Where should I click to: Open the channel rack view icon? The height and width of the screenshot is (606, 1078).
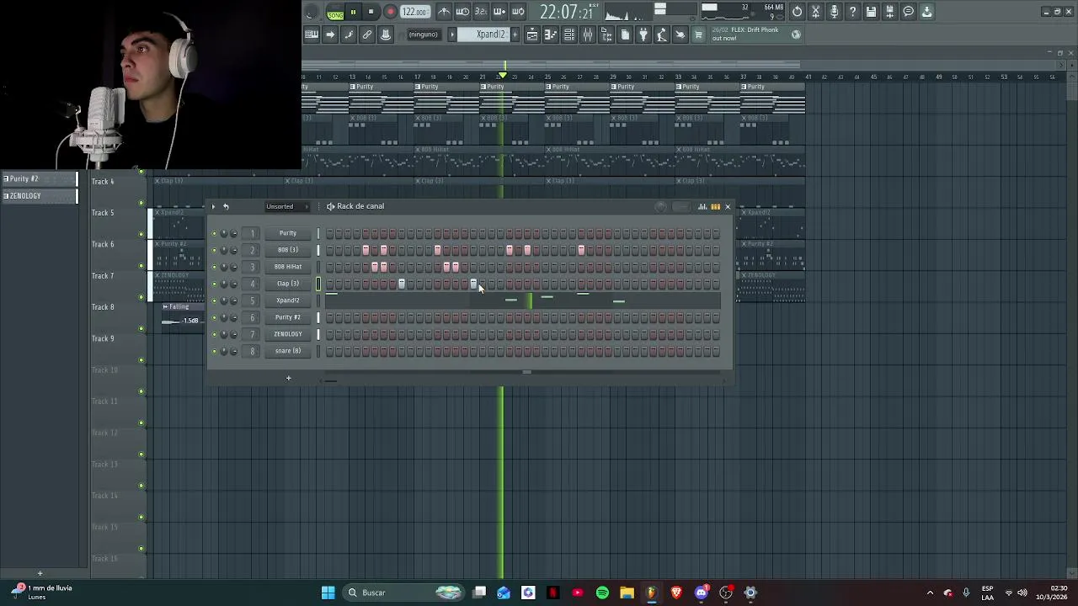coord(569,35)
